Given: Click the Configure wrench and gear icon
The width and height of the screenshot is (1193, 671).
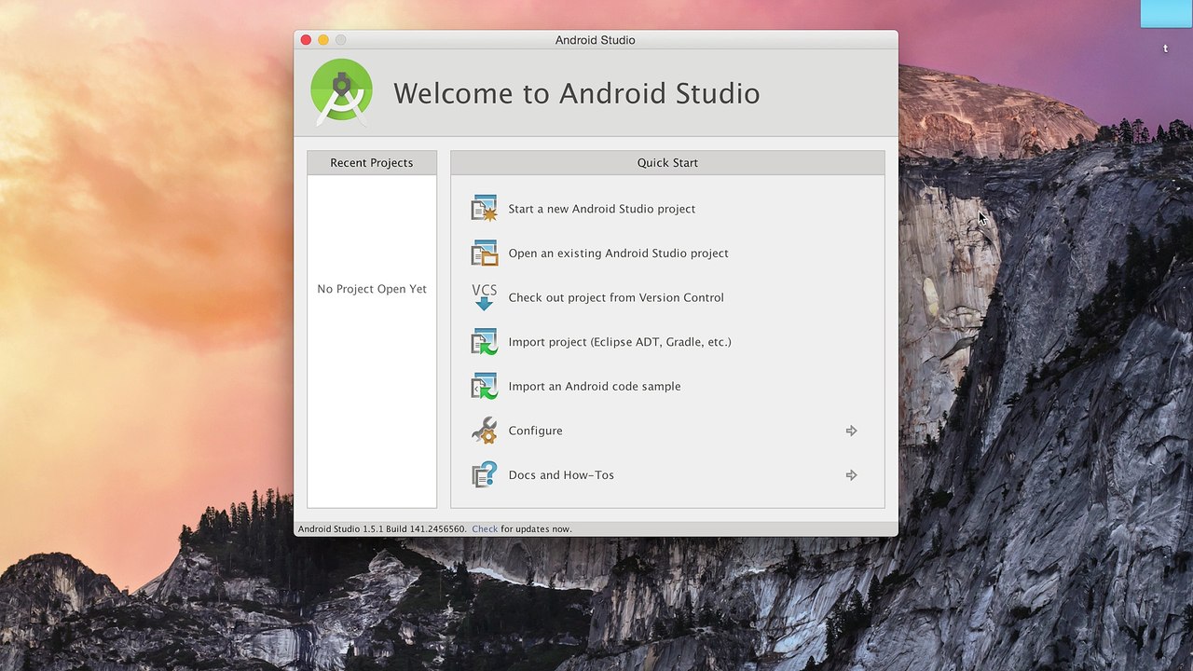Looking at the screenshot, I should pyautogui.click(x=484, y=431).
